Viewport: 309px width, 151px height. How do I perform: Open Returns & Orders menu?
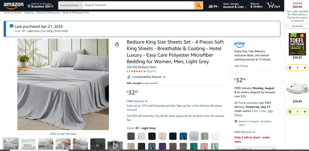pyautogui.click(x=256, y=5)
